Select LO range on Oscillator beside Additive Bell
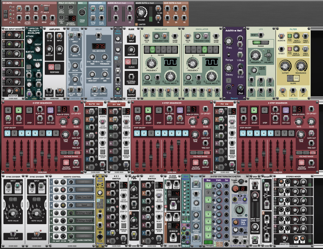 tap(188, 50)
